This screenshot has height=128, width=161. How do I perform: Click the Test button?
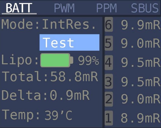[x=69, y=42]
